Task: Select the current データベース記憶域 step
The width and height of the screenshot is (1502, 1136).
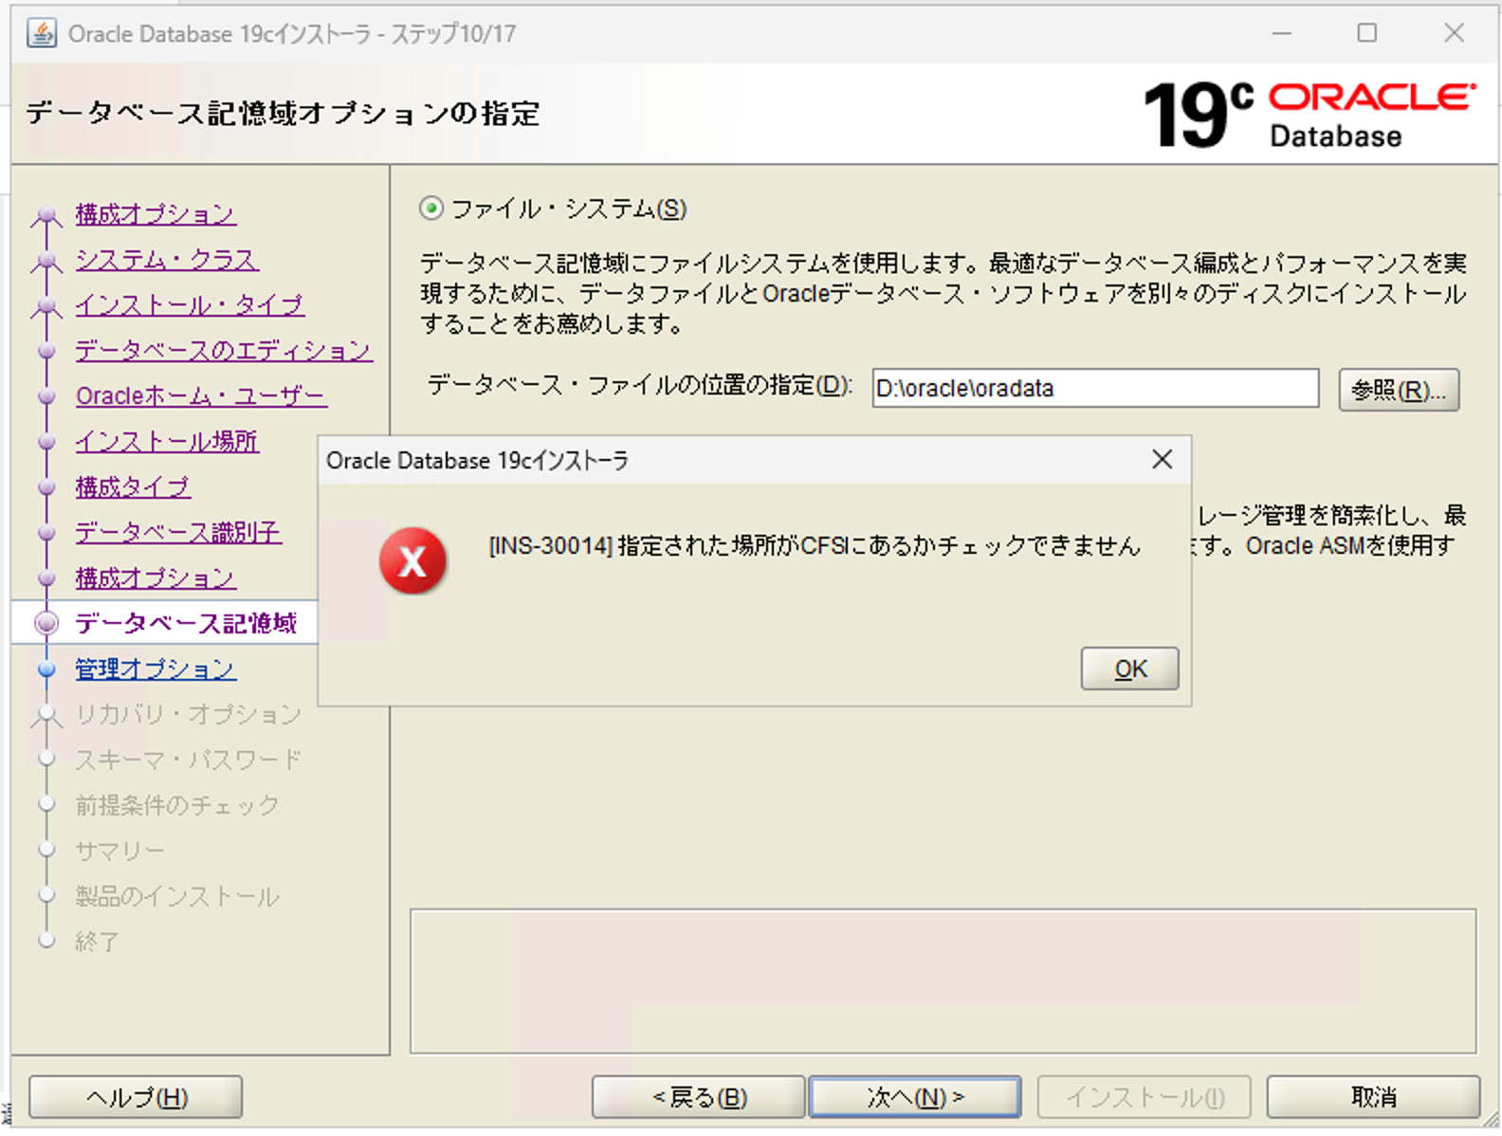Action: (x=186, y=623)
